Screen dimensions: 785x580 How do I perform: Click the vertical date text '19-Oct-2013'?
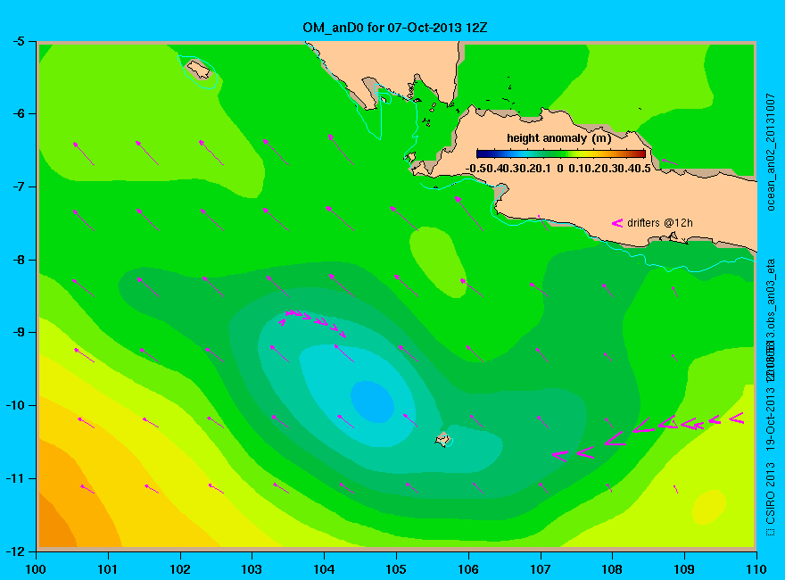coord(771,420)
